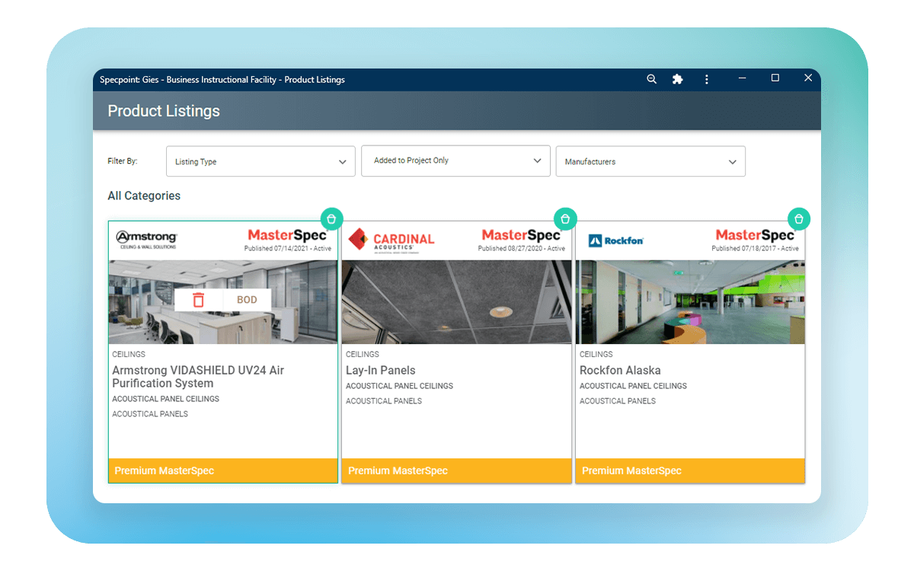This screenshot has width=914, height=571.
Task: Click ACOUSTICAL PANELS on Rockfon Alaska card
Action: [618, 401]
